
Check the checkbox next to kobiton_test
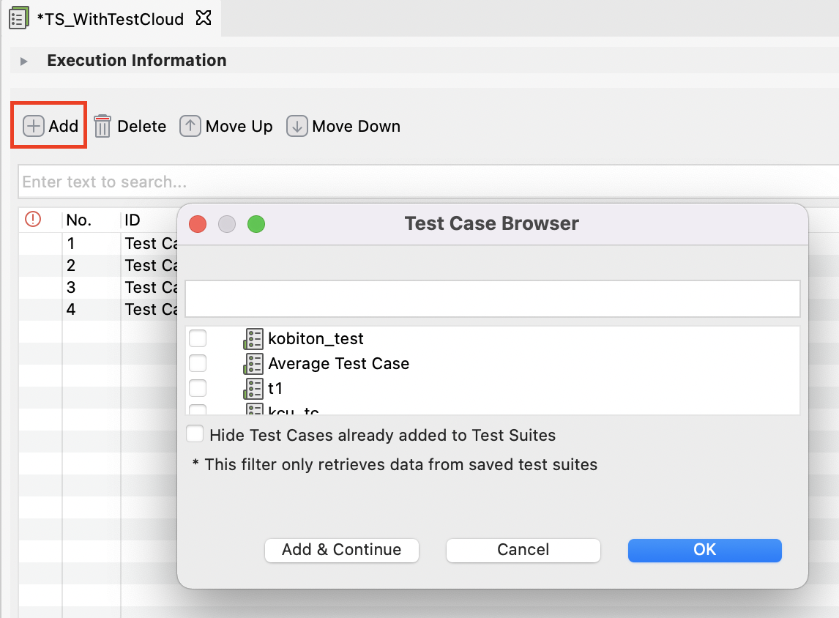click(198, 338)
